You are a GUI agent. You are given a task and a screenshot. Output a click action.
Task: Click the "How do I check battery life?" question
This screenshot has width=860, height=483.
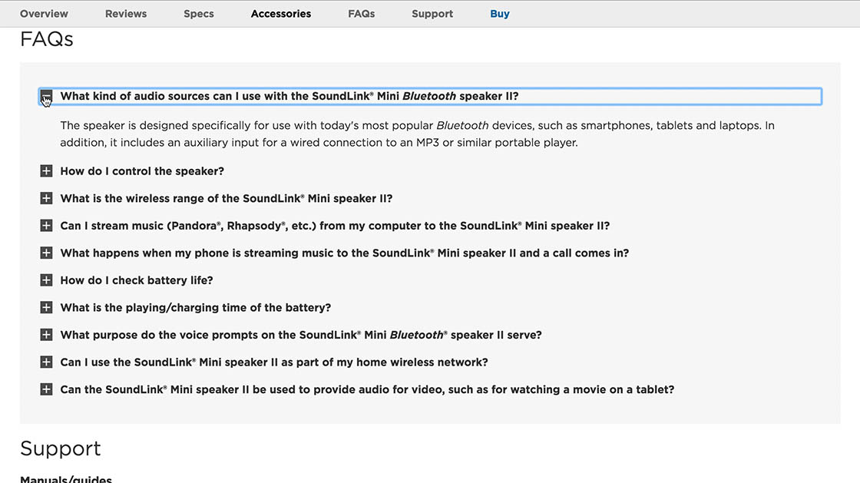[x=137, y=280]
